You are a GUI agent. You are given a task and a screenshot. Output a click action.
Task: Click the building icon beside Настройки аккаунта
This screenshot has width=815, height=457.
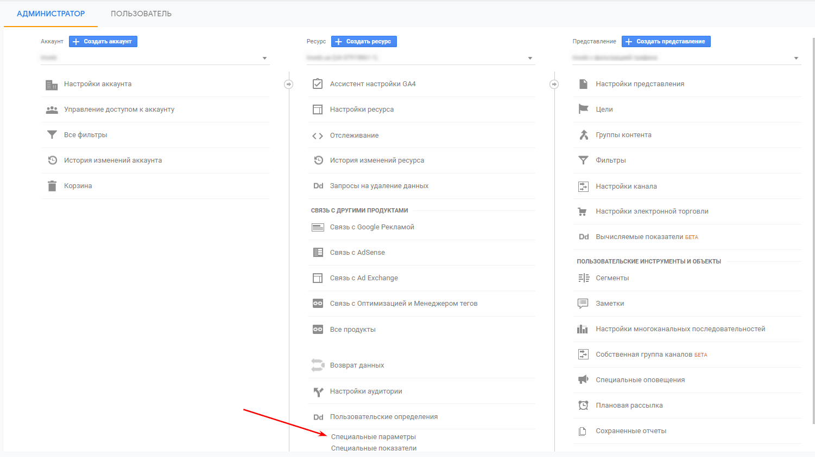(x=52, y=85)
